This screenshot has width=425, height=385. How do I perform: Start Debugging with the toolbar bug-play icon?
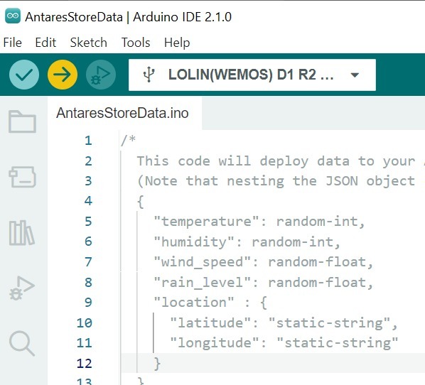[101, 75]
